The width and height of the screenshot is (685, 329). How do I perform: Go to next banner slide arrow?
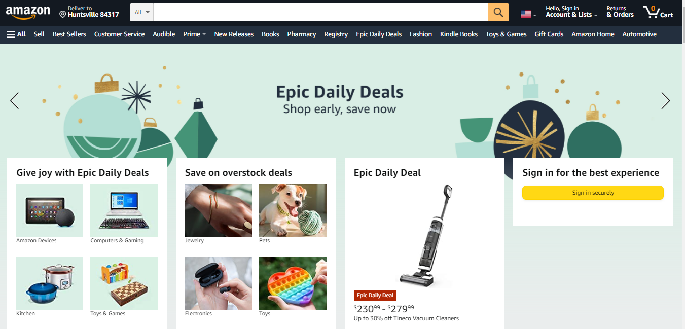[x=666, y=101]
